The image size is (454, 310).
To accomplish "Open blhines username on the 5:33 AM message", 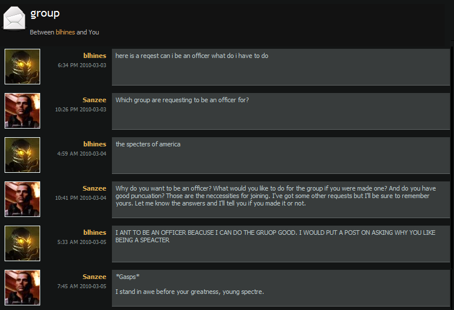I will coord(95,232).
